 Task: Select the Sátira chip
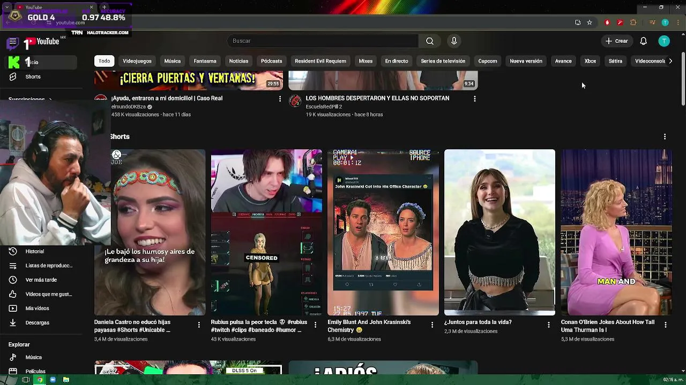[x=615, y=61]
